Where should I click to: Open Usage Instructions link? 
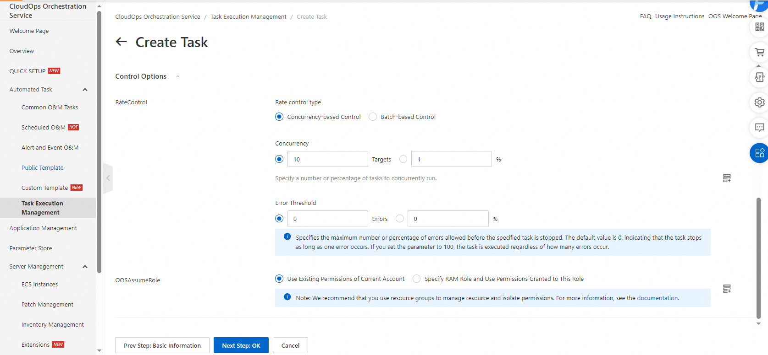click(680, 16)
